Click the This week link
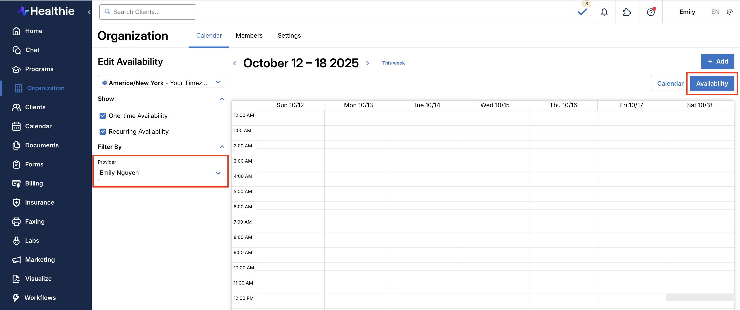 [393, 63]
